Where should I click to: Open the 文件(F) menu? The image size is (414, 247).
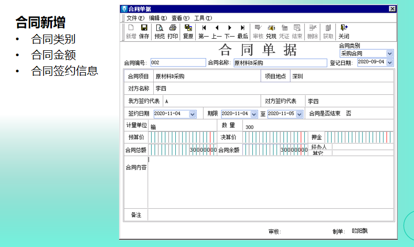click(x=135, y=18)
